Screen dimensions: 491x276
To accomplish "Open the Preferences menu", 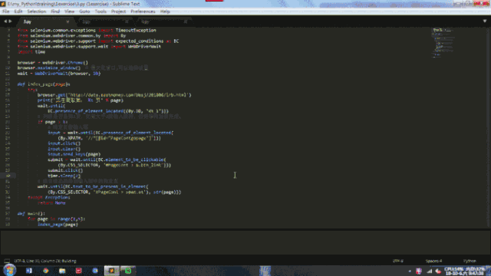I will (143, 11).
